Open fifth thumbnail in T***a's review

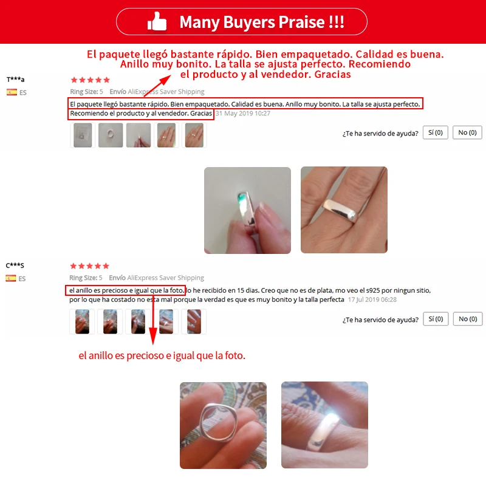tap(194, 135)
